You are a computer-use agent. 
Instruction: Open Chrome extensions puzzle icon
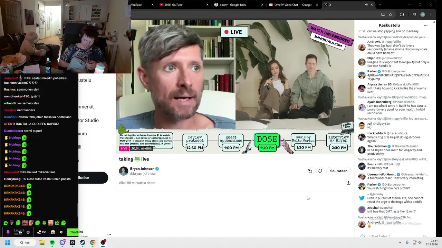402,14
